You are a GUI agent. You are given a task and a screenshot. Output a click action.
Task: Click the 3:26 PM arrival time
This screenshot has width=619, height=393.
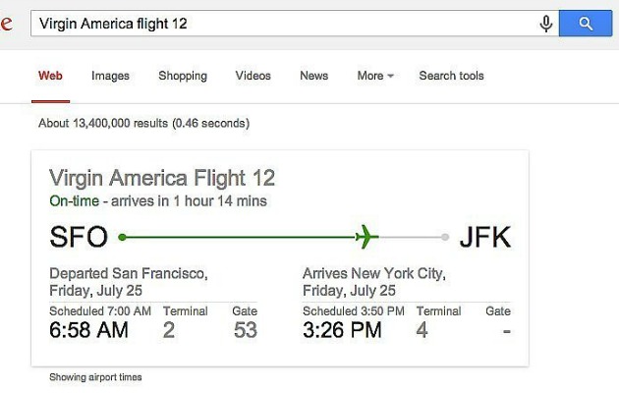click(342, 330)
